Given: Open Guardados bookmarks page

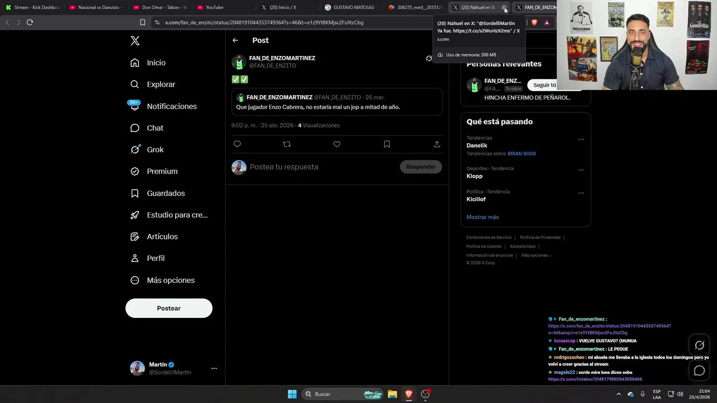Looking at the screenshot, I should [x=157, y=193].
